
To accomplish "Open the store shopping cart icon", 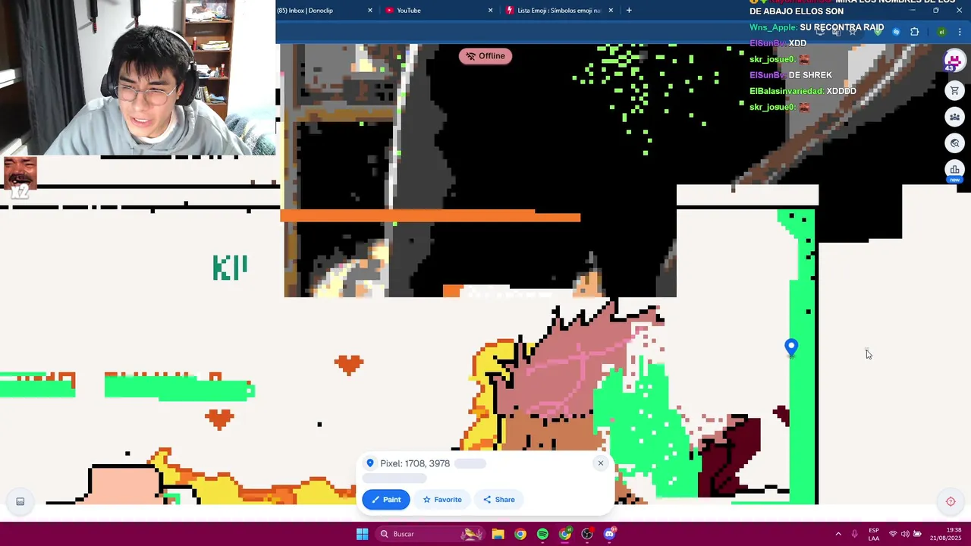I will coord(954,90).
